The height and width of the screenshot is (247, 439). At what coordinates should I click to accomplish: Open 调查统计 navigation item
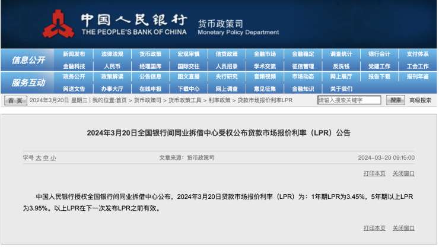341,54
